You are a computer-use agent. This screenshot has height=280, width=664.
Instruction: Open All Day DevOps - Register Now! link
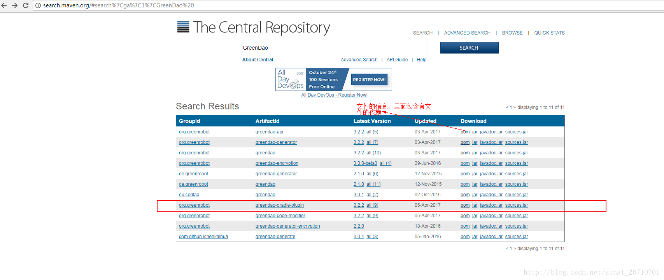[x=334, y=95]
